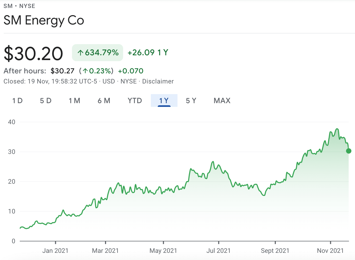
Task: Click the green 634.79% change badge
Action: (98, 52)
